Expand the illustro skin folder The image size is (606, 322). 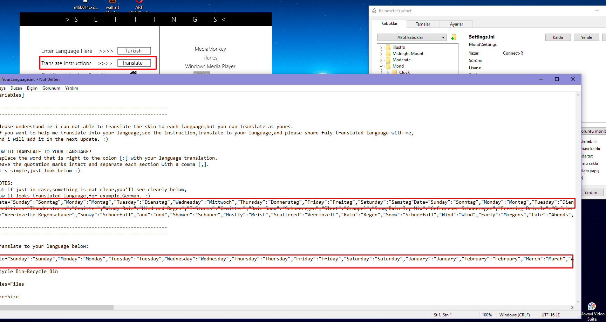pyautogui.click(x=381, y=47)
